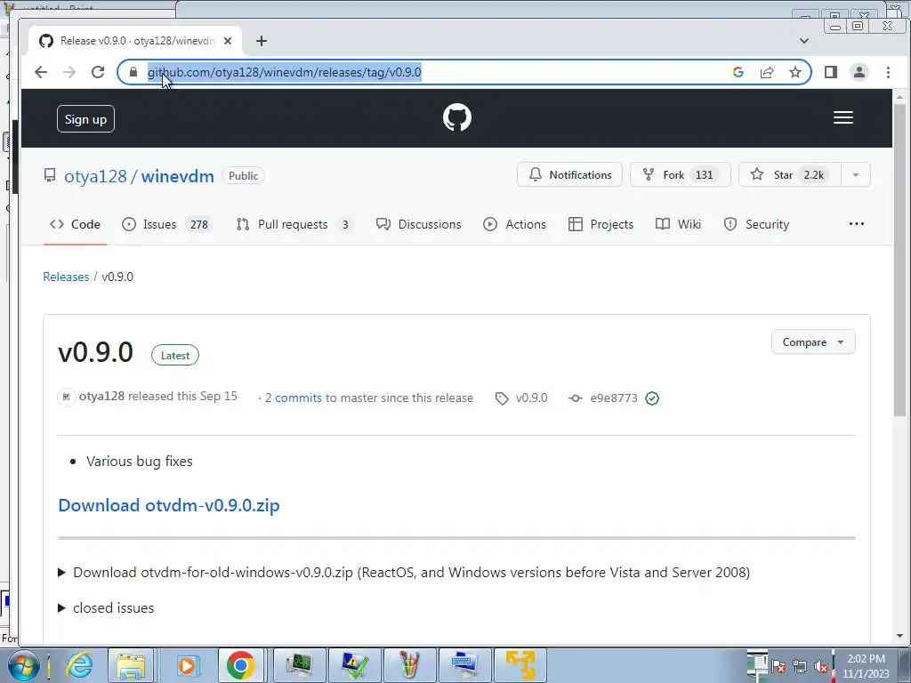
Task: Switch to the Security tab
Action: pos(756,224)
